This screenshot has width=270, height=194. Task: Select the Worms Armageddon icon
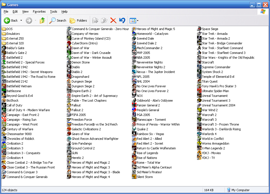pos(199,143)
